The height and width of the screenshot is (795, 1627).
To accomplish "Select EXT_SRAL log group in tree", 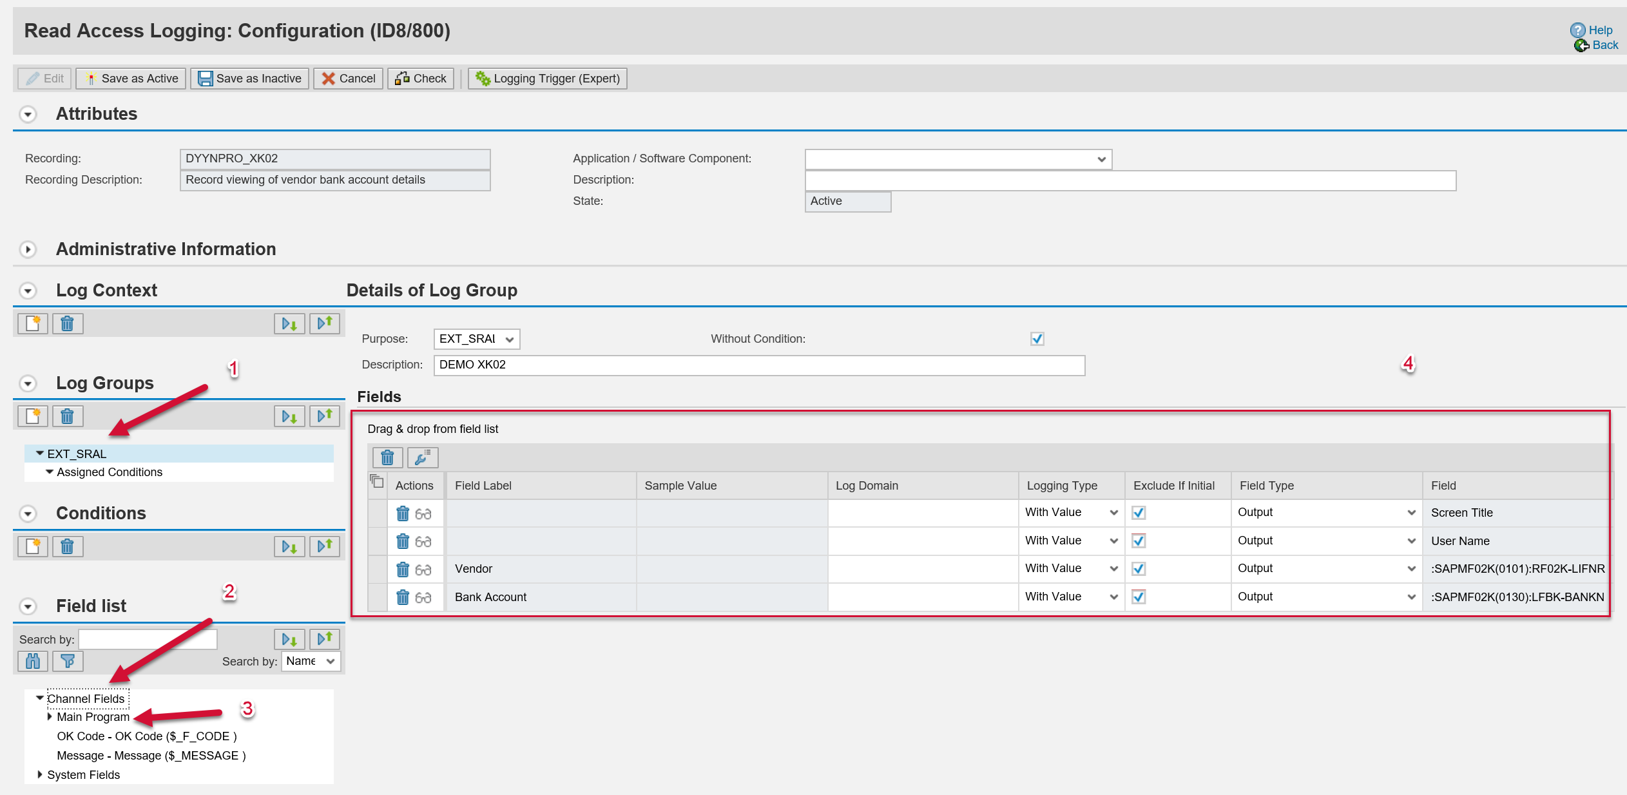I will tap(77, 454).
